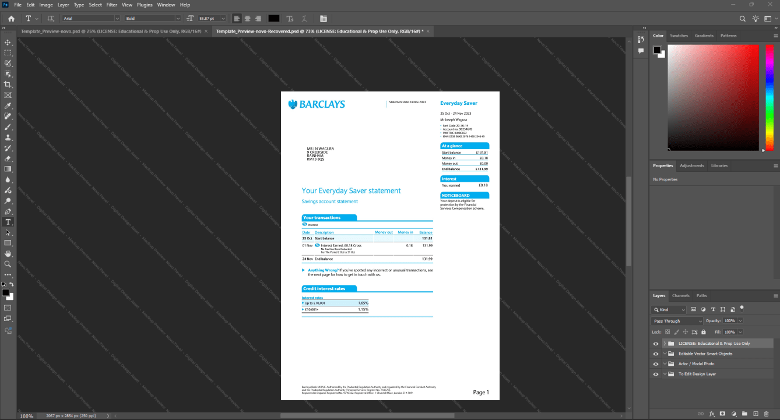This screenshot has width=780, height=420.
Task: Left align text in options bar
Action: (x=237, y=19)
